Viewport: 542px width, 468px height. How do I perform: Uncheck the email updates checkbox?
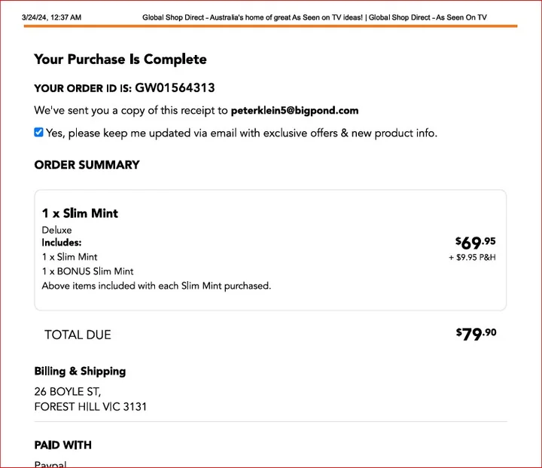[39, 133]
